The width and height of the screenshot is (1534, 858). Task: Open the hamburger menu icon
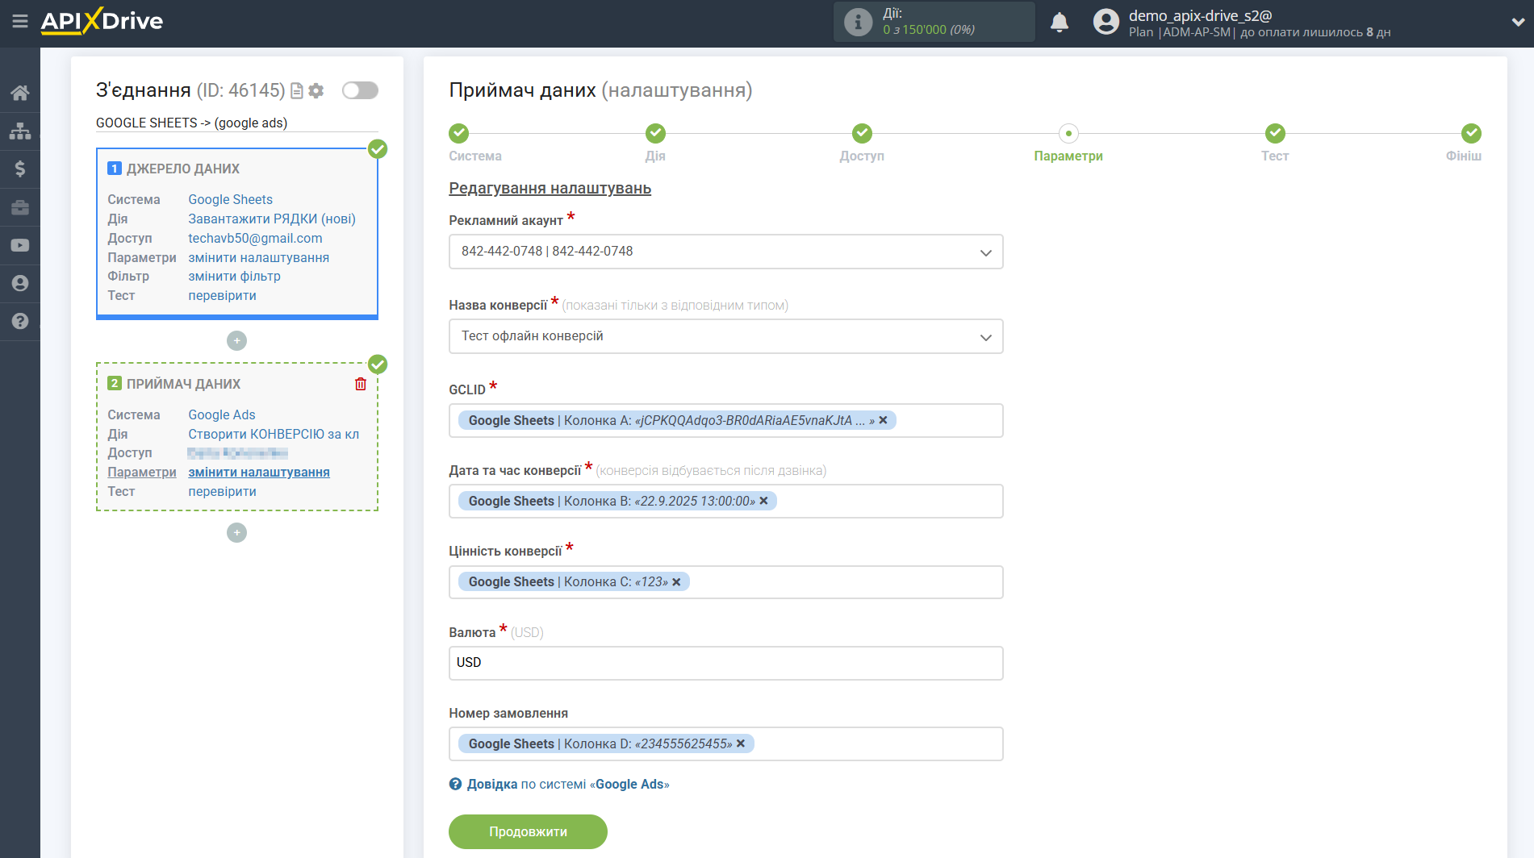click(19, 22)
